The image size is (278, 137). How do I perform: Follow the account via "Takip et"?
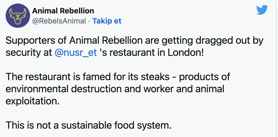[107, 21]
